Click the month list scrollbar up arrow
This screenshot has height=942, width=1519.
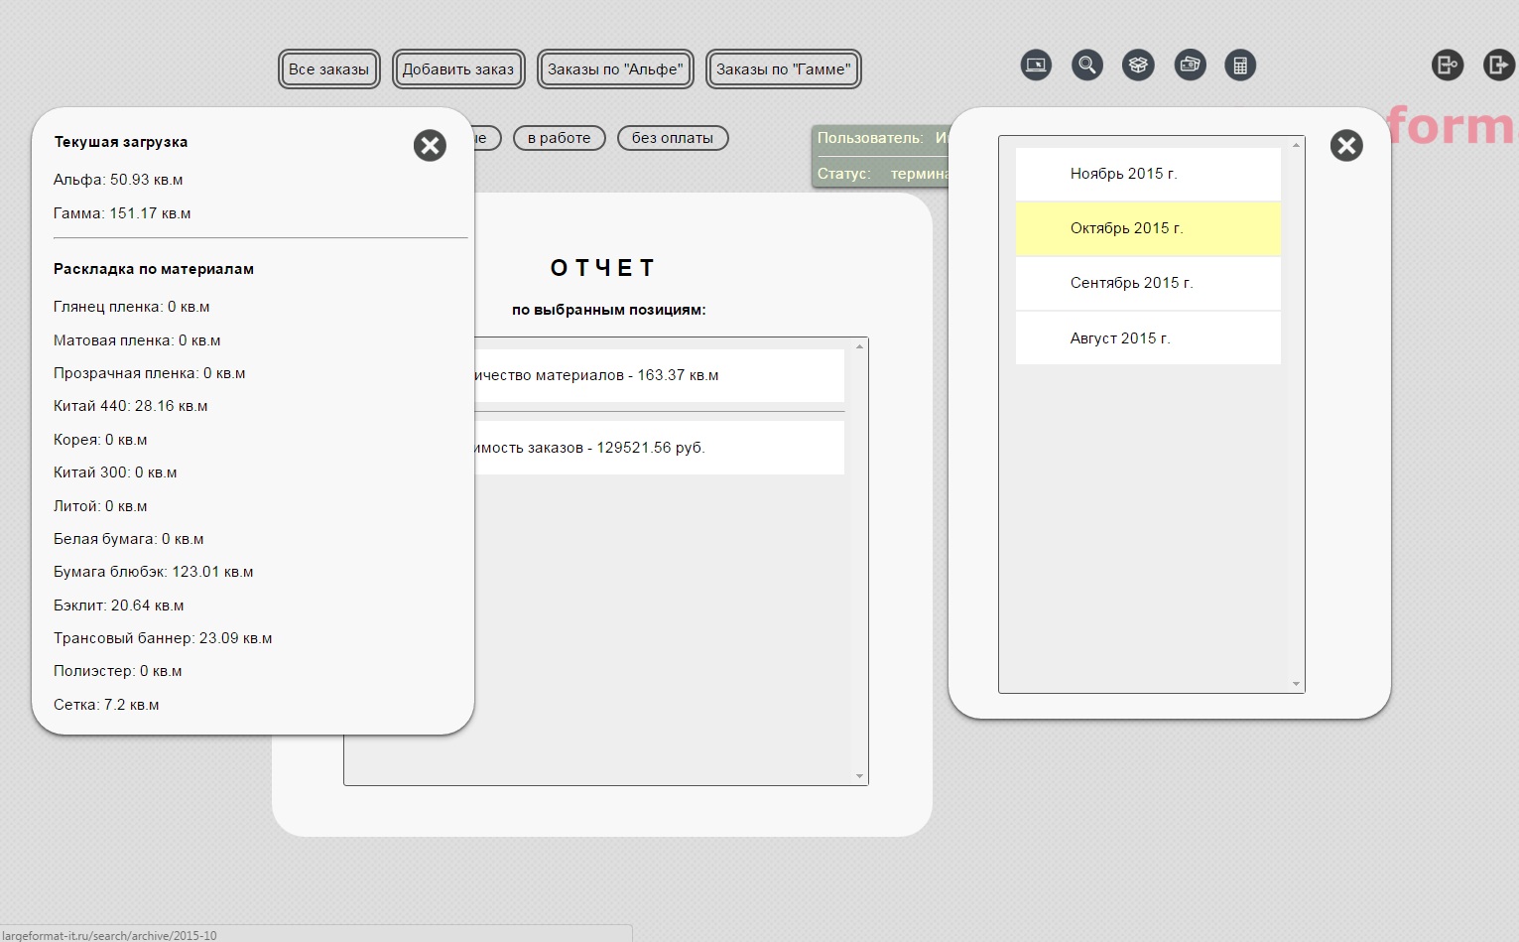(1296, 146)
